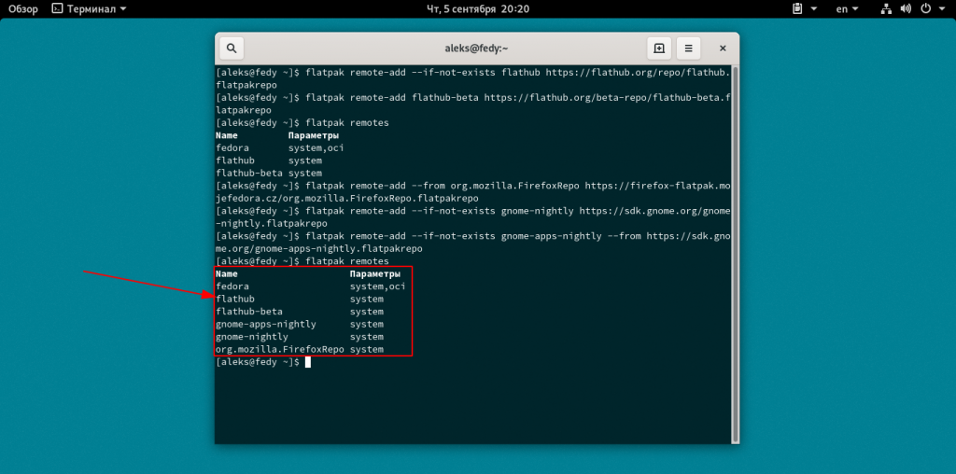Open the terminal search button
Image resolution: width=956 pixels, height=474 pixels.
(x=232, y=49)
